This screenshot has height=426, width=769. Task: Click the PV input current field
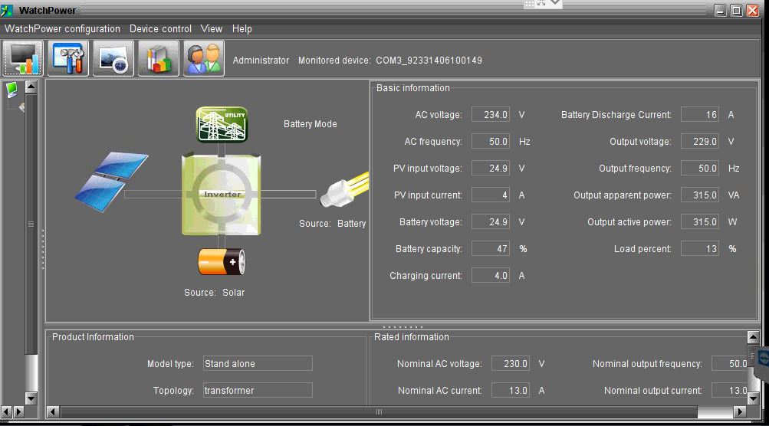point(491,195)
